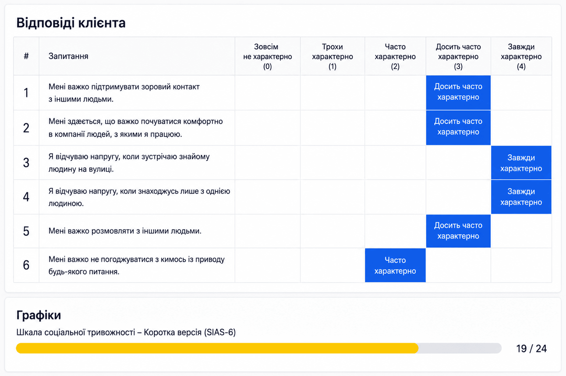Click question 'Мені важко підтримувати зоровий контакт'
566x376 pixels.
[x=124, y=93]
